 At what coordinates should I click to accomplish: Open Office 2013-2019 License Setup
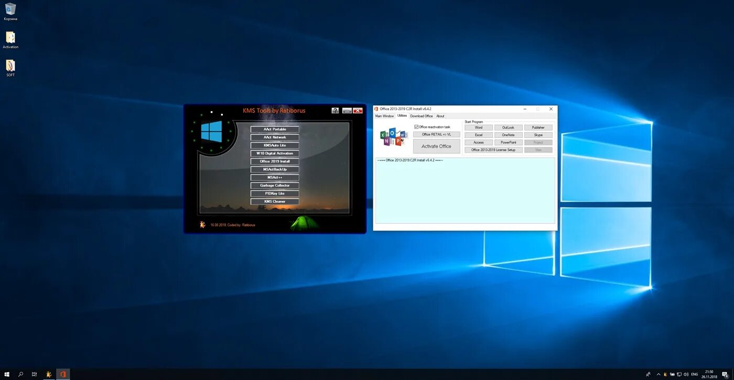click(493, 150)
